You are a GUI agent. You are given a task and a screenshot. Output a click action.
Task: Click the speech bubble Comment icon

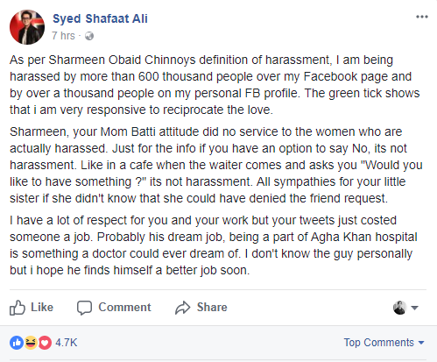pos(84,308)
